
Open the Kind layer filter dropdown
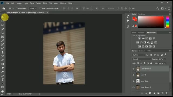click(x=138, y=55)
